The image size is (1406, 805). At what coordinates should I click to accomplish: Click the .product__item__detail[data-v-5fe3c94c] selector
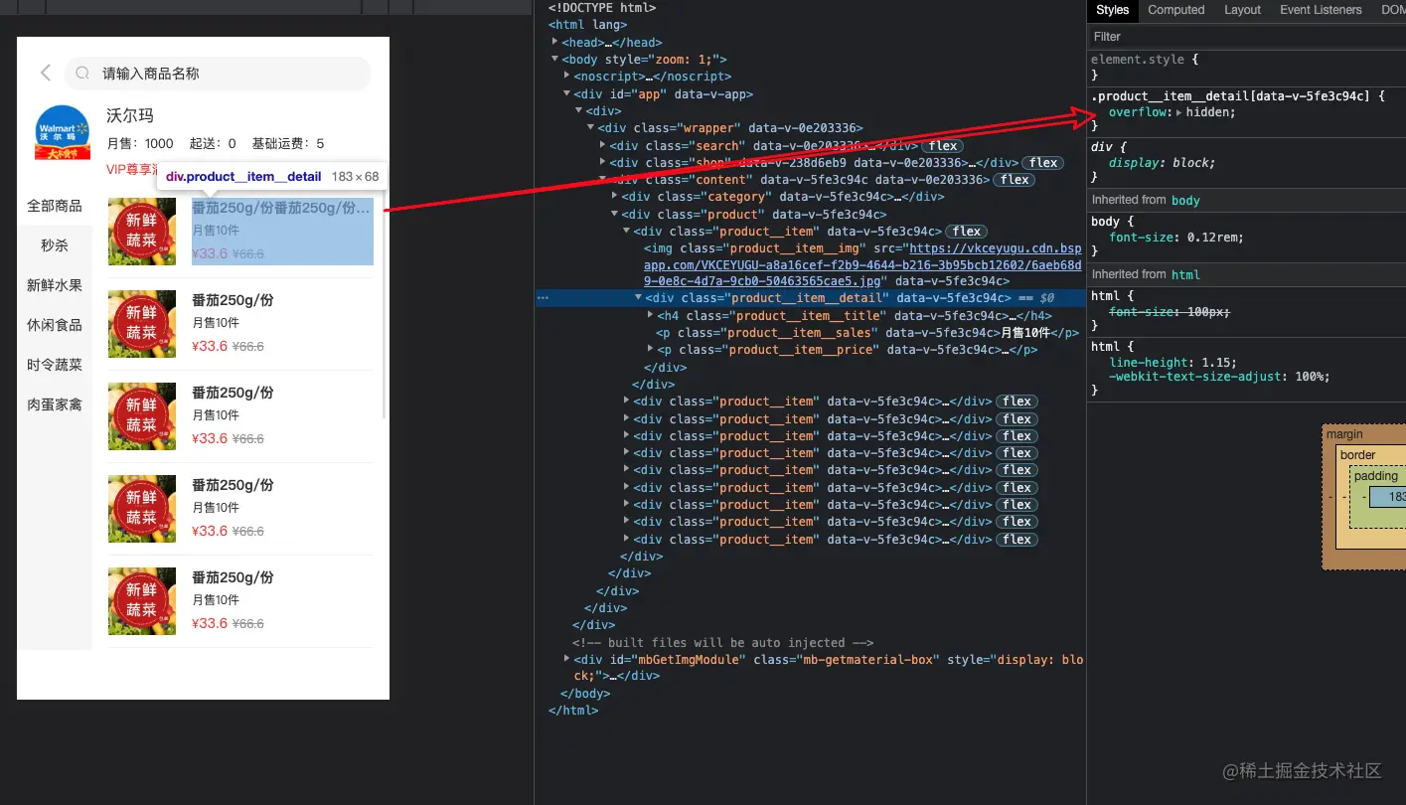click(x=1230, y=96)
